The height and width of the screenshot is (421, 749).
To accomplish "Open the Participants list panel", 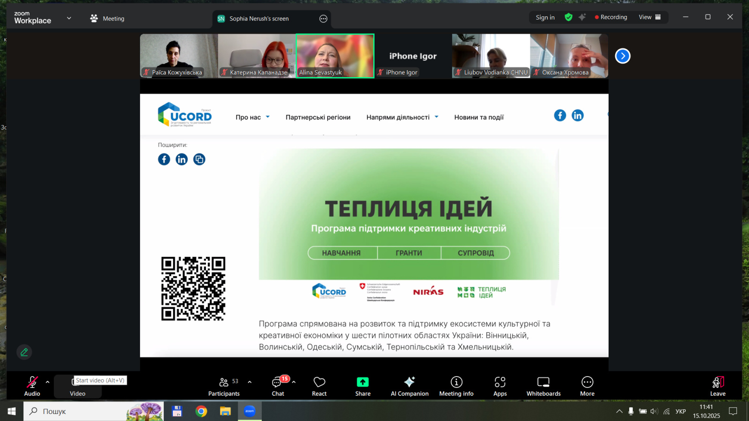I will click(x=224, y=386).
